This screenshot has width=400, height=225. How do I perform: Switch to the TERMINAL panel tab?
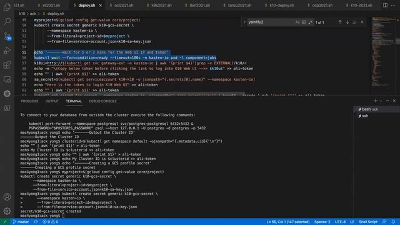click(x=74, y=101)
